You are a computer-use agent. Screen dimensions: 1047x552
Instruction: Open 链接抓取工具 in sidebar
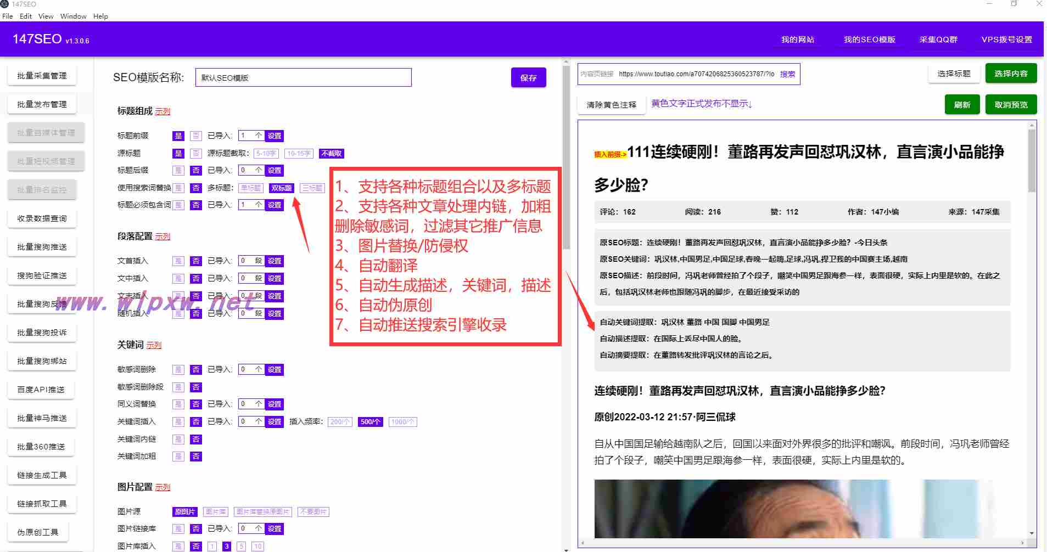pyautogui.click(x=42, y=504)
